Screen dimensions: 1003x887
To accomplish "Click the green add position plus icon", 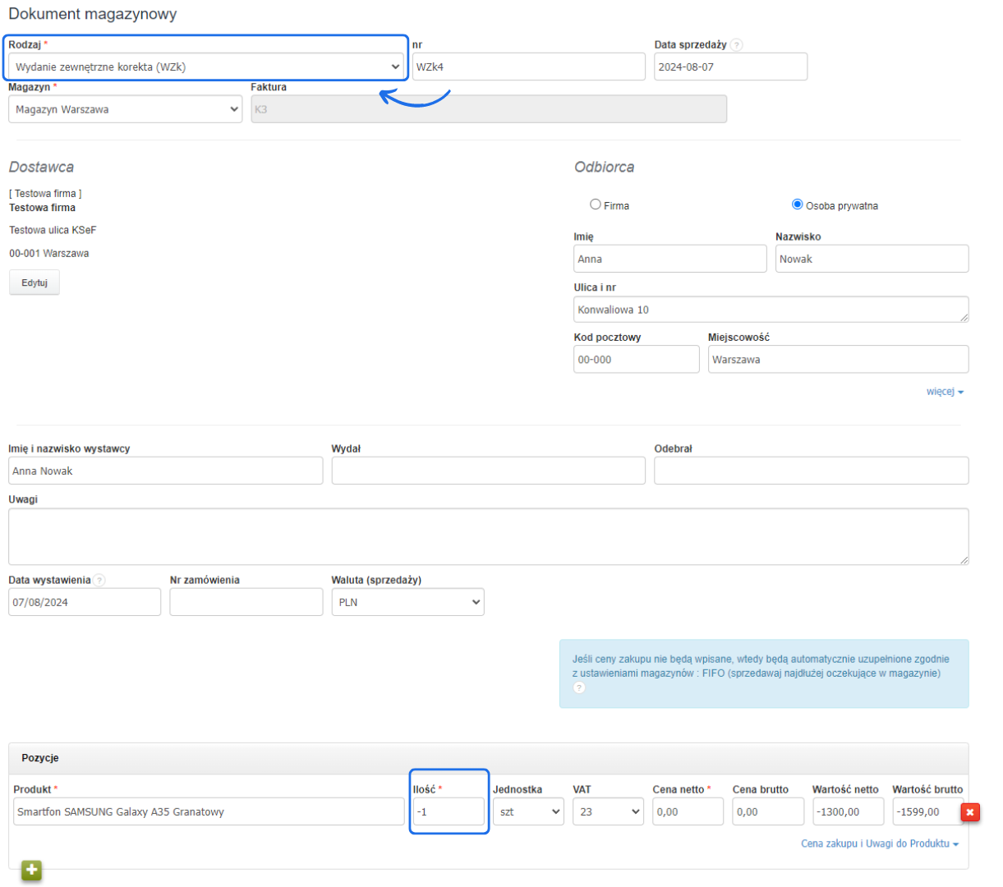I will pyautogui.click(x=32, y=870).
